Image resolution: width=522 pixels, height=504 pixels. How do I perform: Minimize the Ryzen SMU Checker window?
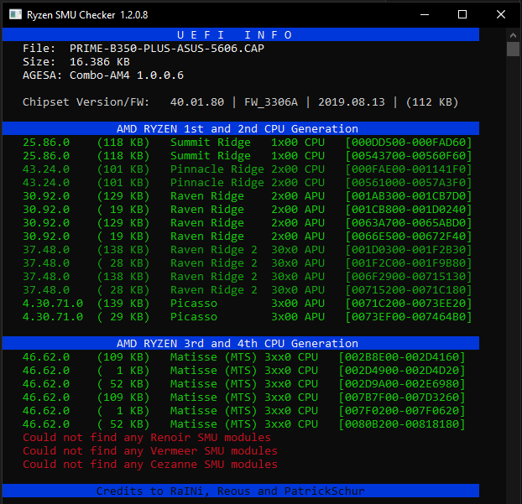click(424, 14)
